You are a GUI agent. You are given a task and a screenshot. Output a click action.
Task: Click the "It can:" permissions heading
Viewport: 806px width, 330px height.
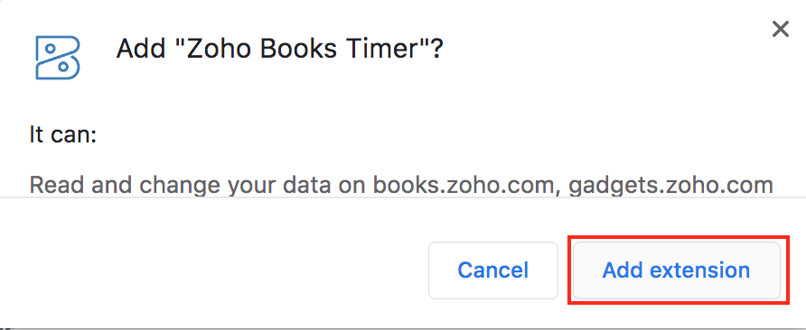click(63, 135)
